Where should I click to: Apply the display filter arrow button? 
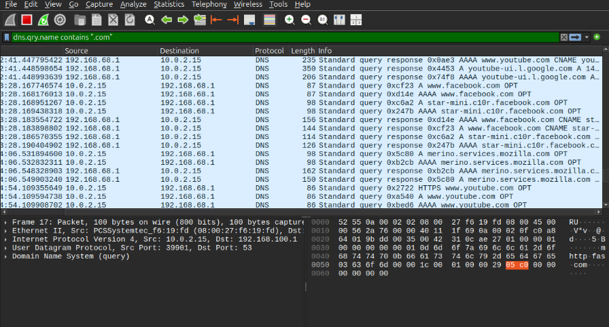tap(575, 37)
